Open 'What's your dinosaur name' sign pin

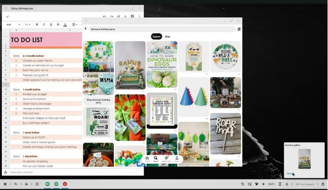pos(162,110)
